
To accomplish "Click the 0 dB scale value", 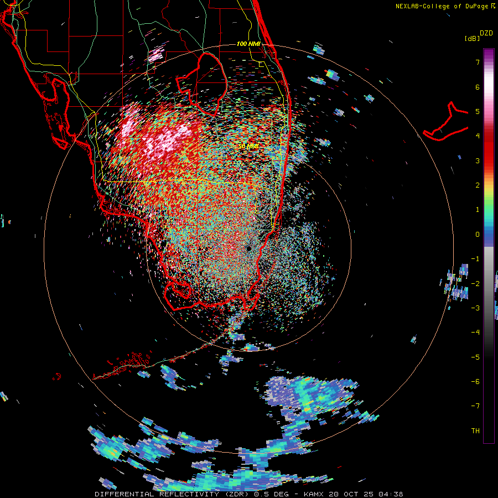I will [478, 235].
